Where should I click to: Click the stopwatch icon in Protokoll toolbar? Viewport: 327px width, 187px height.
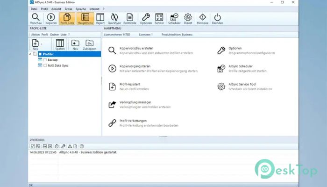[x=57, y=146]
